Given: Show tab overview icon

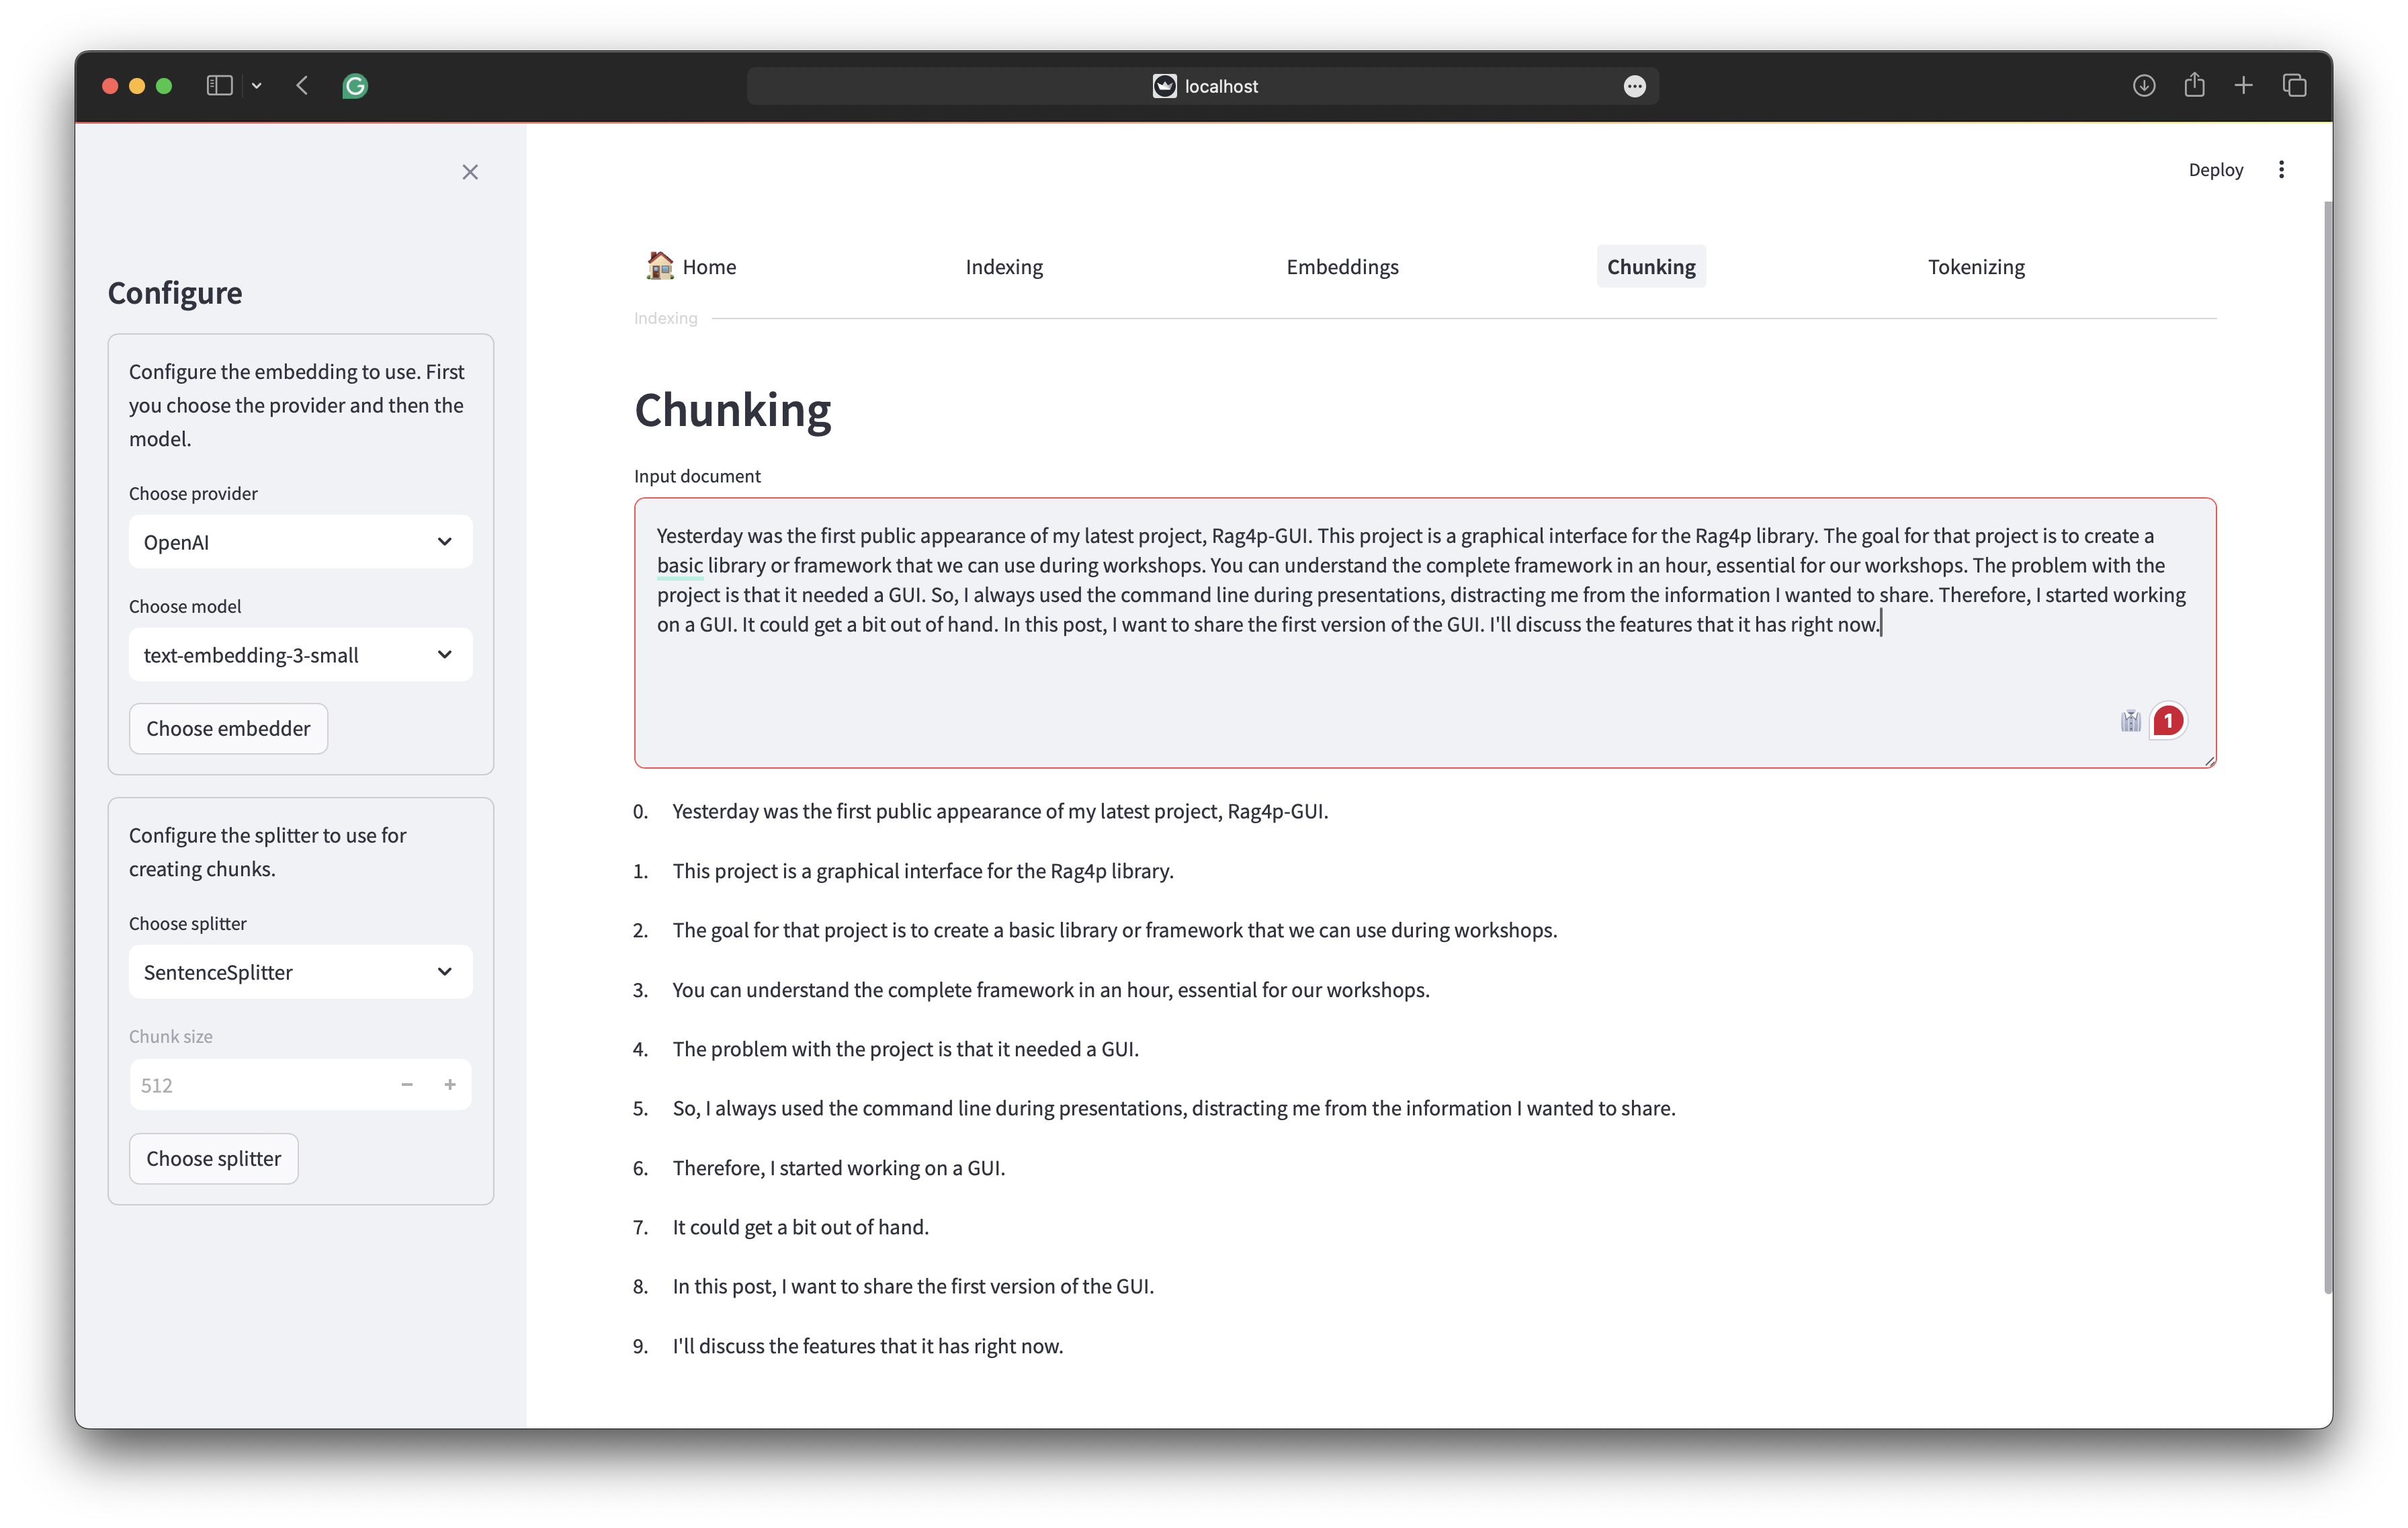Looking at the screenshot, I should click(2294, 86).
